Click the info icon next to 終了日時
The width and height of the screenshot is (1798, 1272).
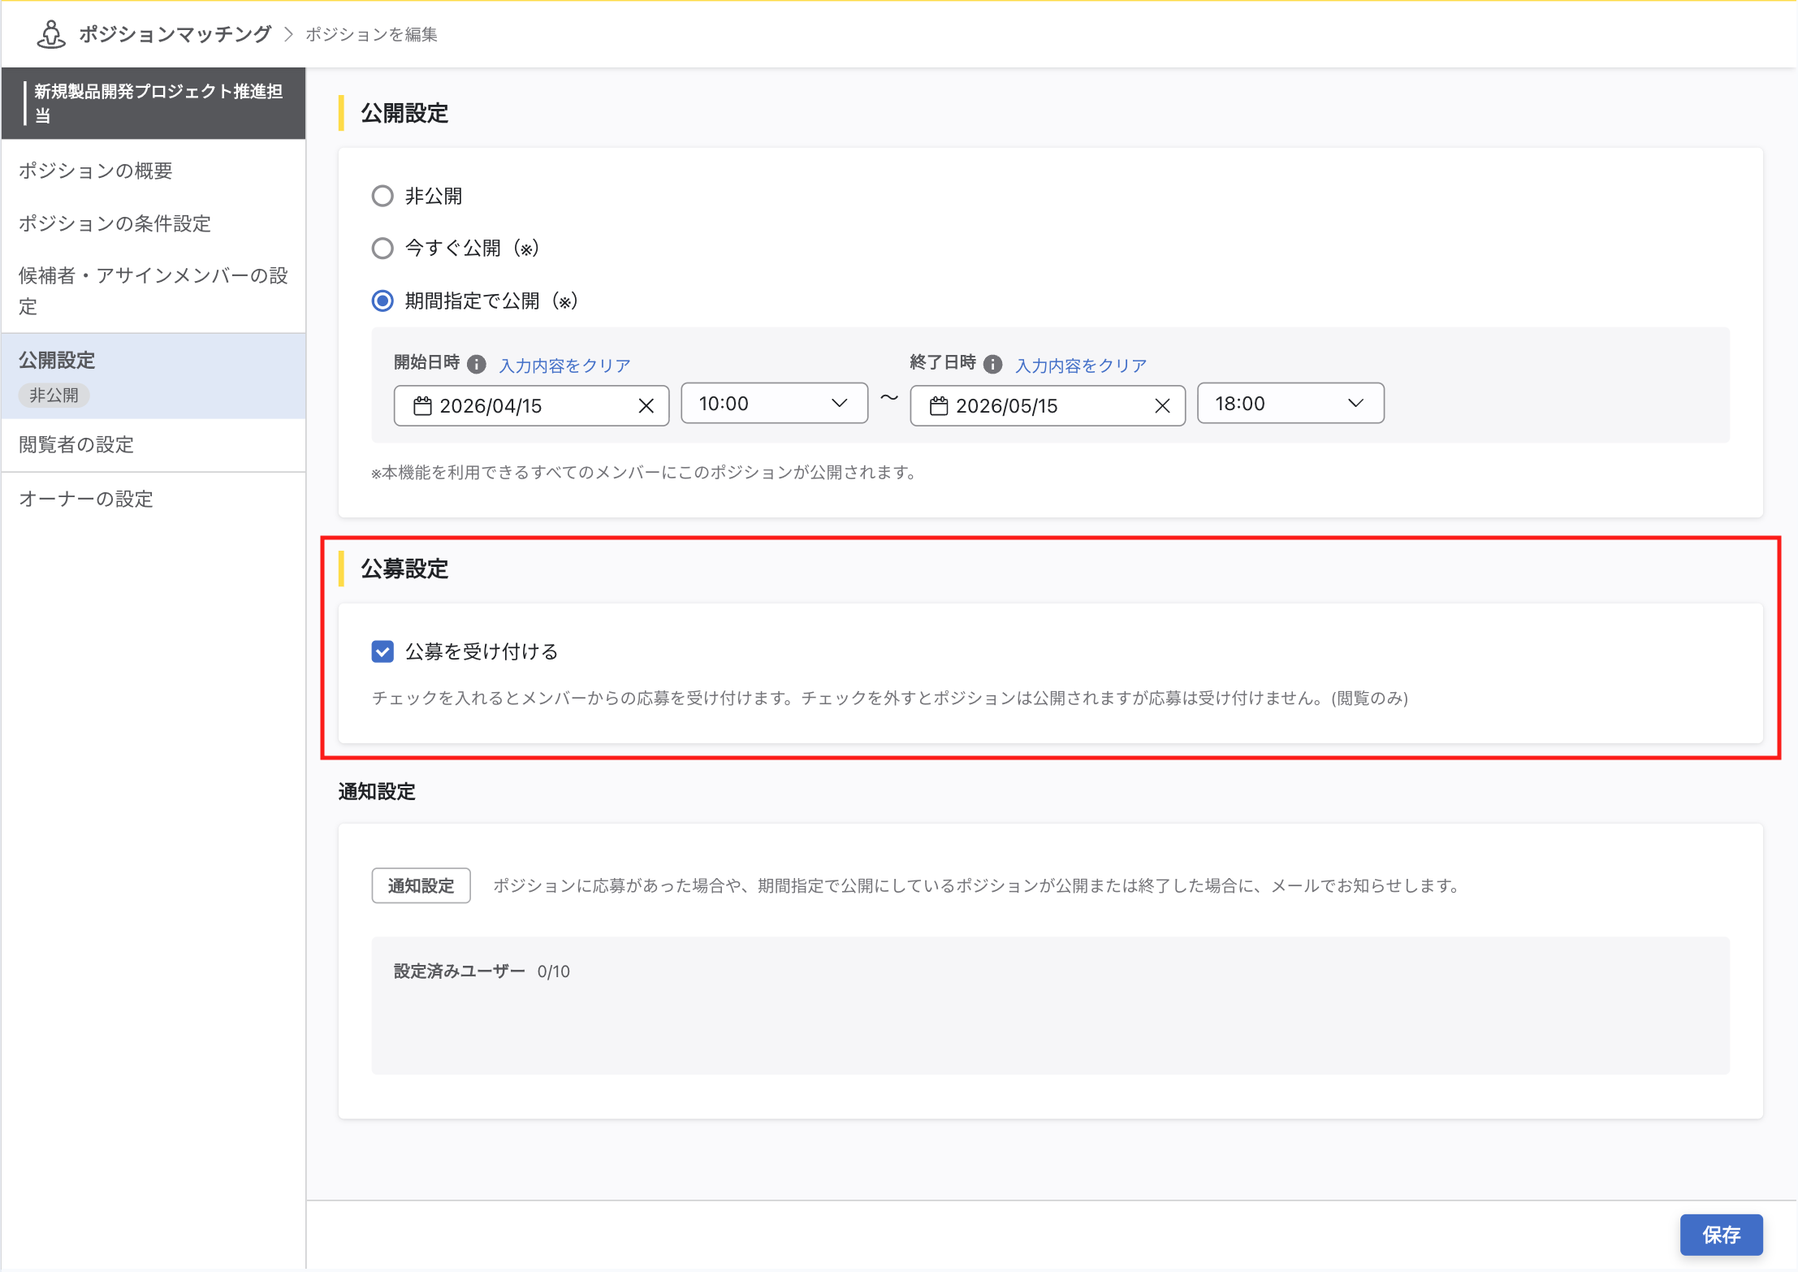994,364
